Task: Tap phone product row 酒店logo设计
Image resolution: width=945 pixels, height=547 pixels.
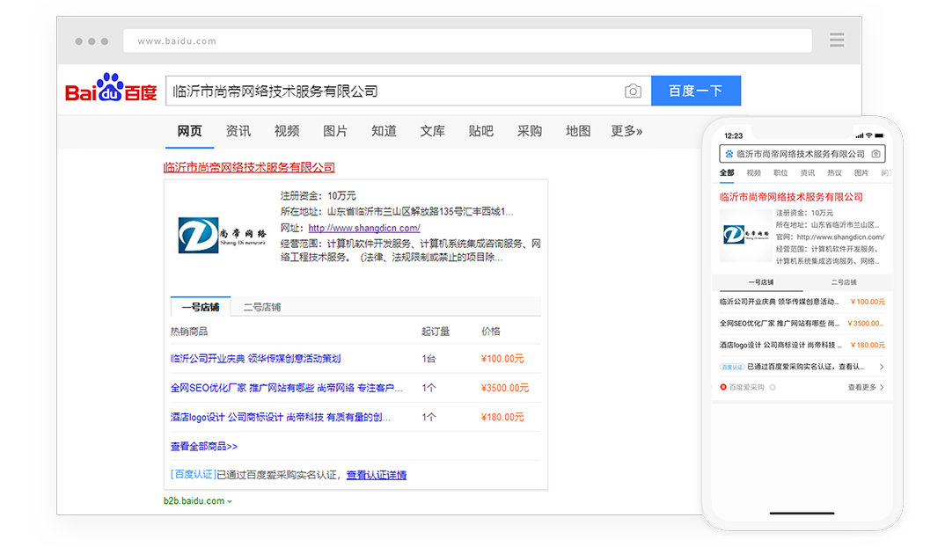Action: click(x=802, y=346)
